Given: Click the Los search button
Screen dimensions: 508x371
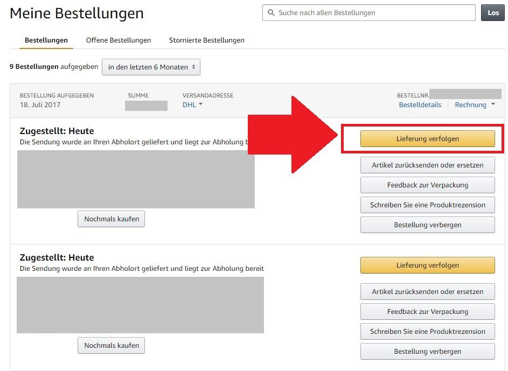Looking at the screenshot, I should click(x=493, y=12).
